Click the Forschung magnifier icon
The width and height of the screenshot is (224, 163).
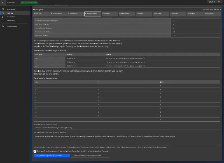[3, 20]
